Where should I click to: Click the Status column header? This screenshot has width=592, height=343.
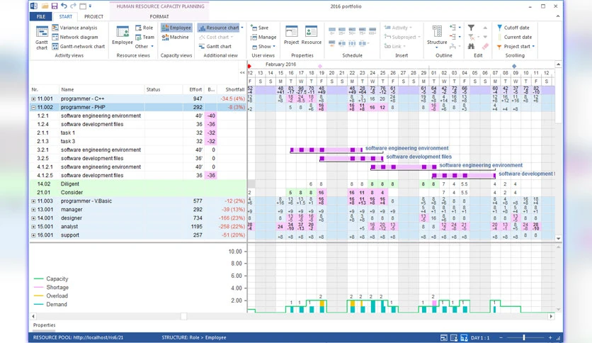tap(163, 89)
